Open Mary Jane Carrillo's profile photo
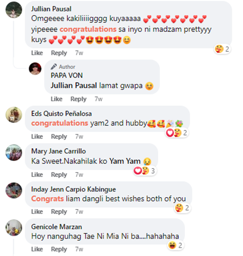The height and width of the screenshot is (256, 243). (x=14, y=153)
